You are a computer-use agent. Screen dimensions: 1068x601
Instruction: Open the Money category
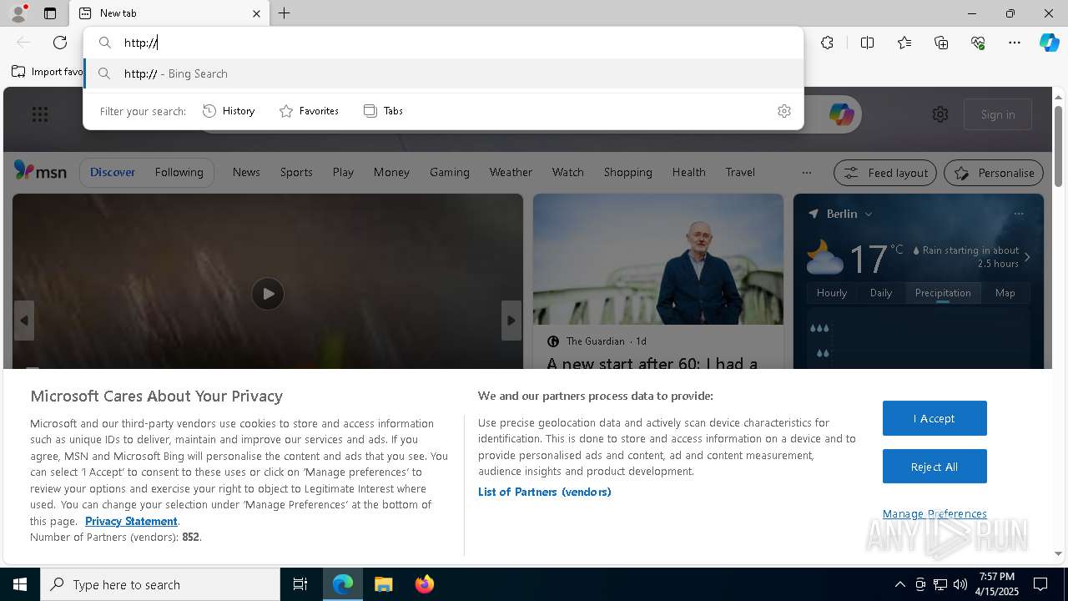391,172
